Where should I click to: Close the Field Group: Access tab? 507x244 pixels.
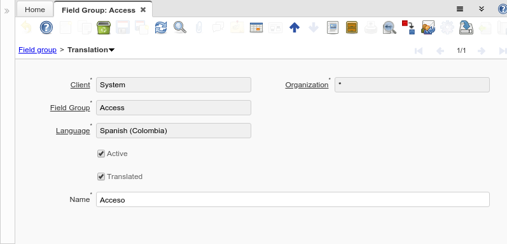(143, 10)
